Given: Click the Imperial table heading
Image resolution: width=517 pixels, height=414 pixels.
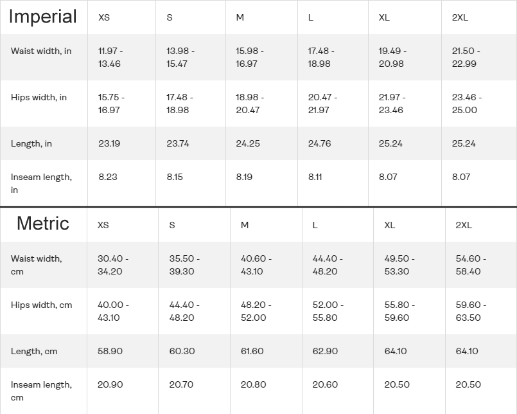Looking at the screenshot, I should tap(42, 17).
